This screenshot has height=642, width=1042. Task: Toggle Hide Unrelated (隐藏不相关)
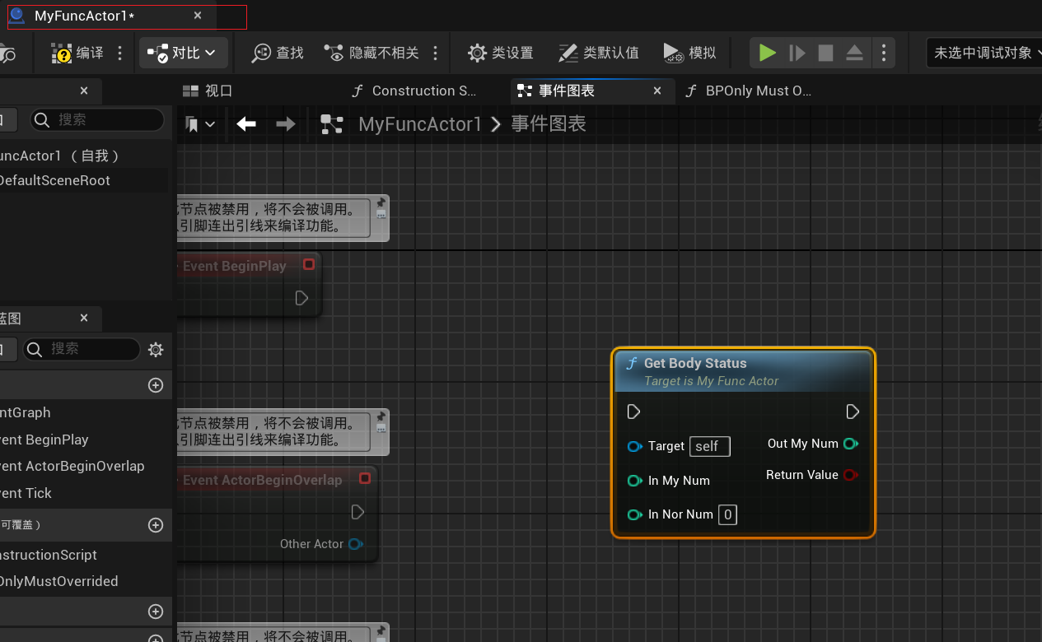371,53
